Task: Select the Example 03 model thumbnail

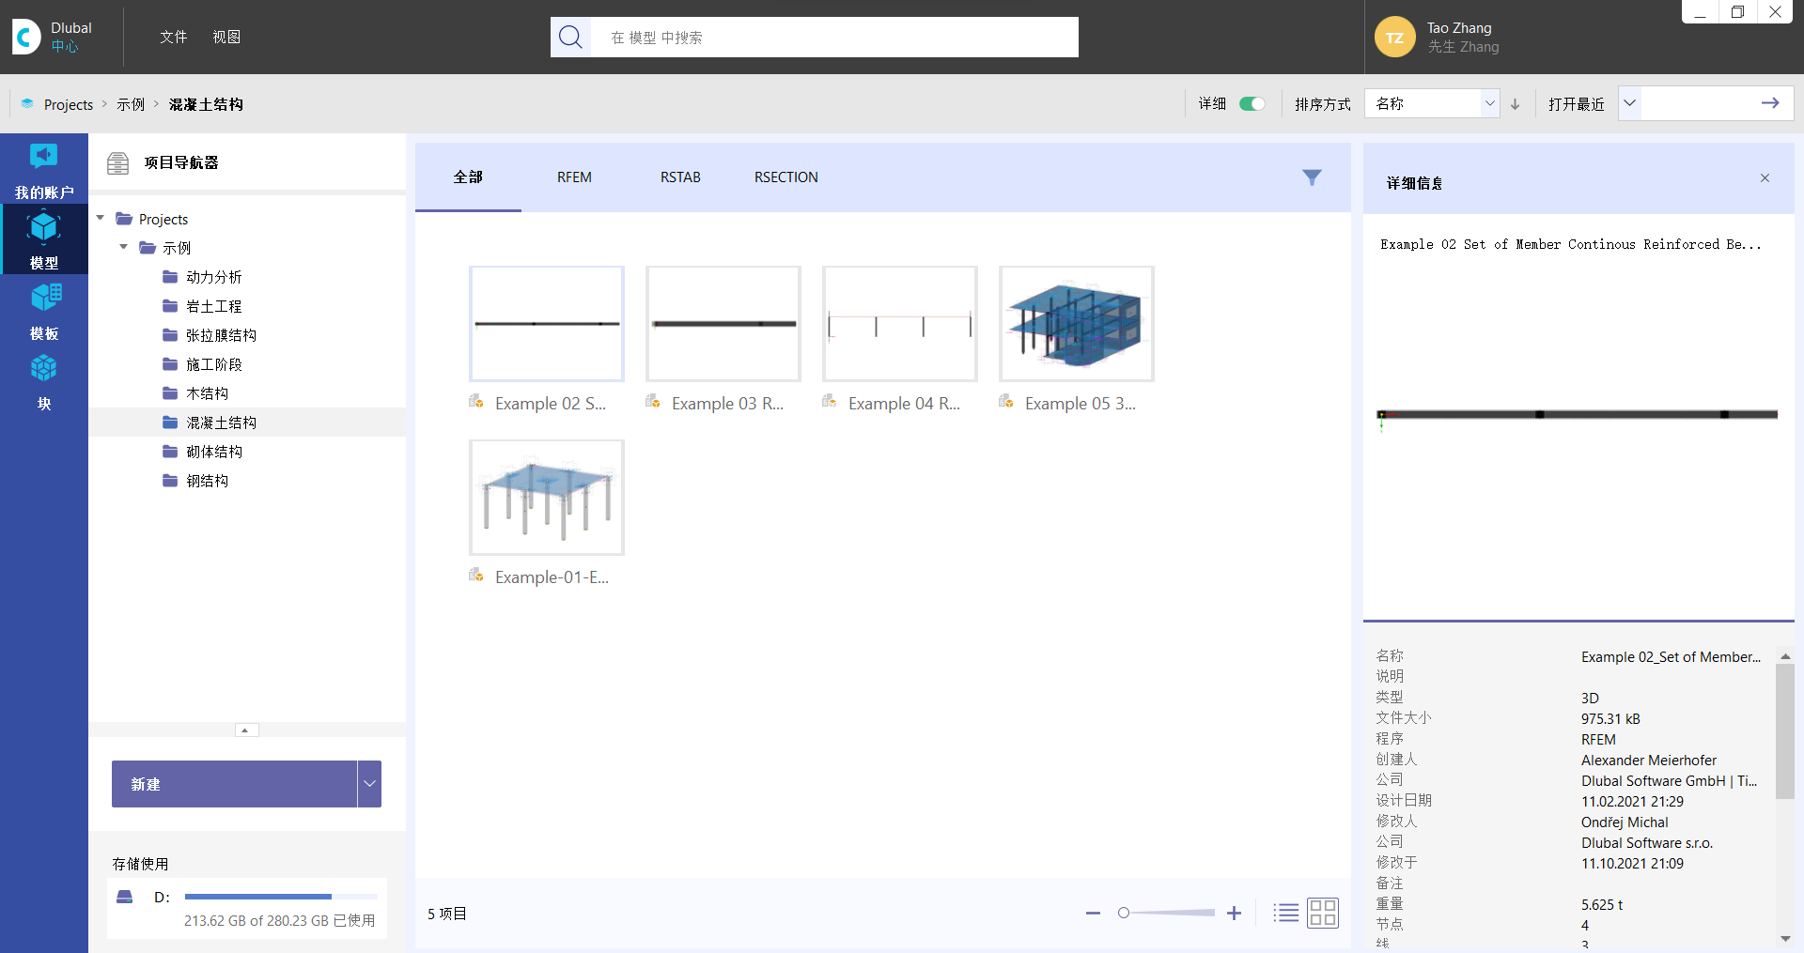Action: point(723,324)
